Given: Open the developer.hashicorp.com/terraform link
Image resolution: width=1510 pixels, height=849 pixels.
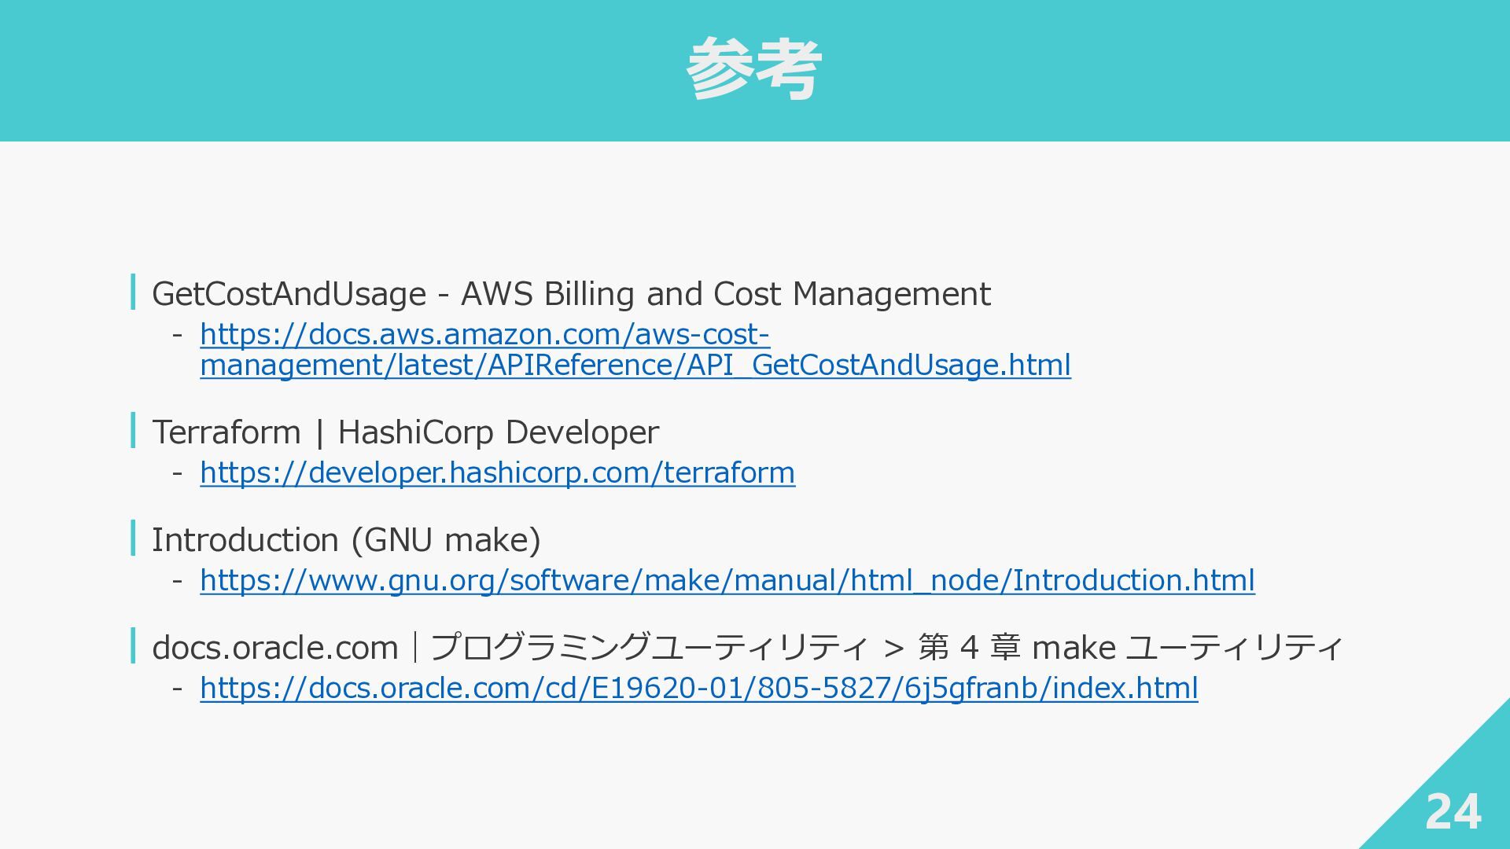Looking at the screenshot, I should point(497,473).
